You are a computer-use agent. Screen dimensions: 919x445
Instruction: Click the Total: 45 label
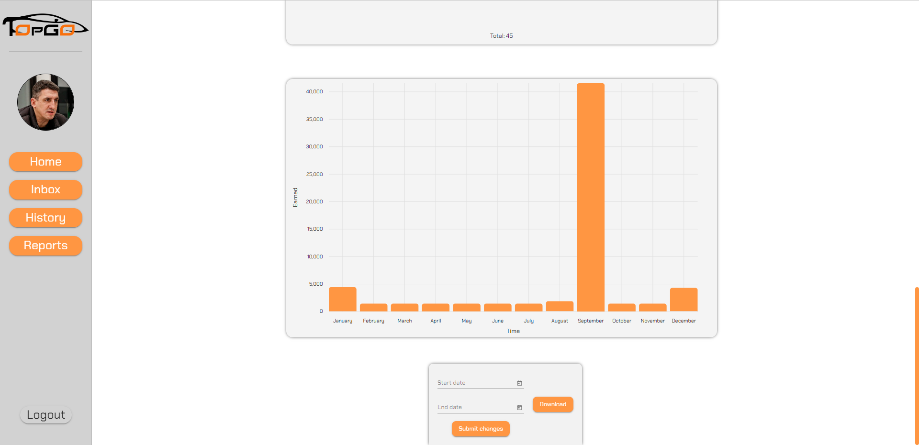pyautogui.click(x=501, y=35)
